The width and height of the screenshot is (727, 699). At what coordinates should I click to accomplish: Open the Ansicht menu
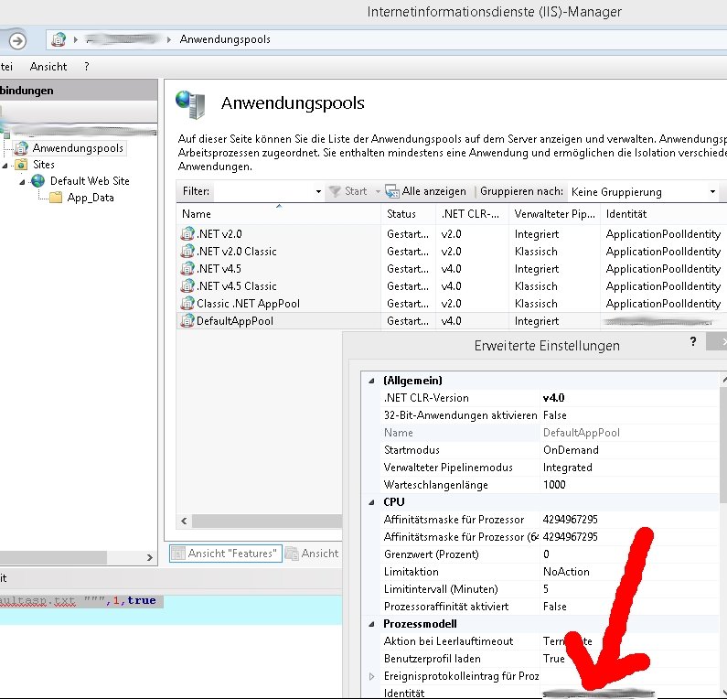pyautogui.click(x=48, y=67)
